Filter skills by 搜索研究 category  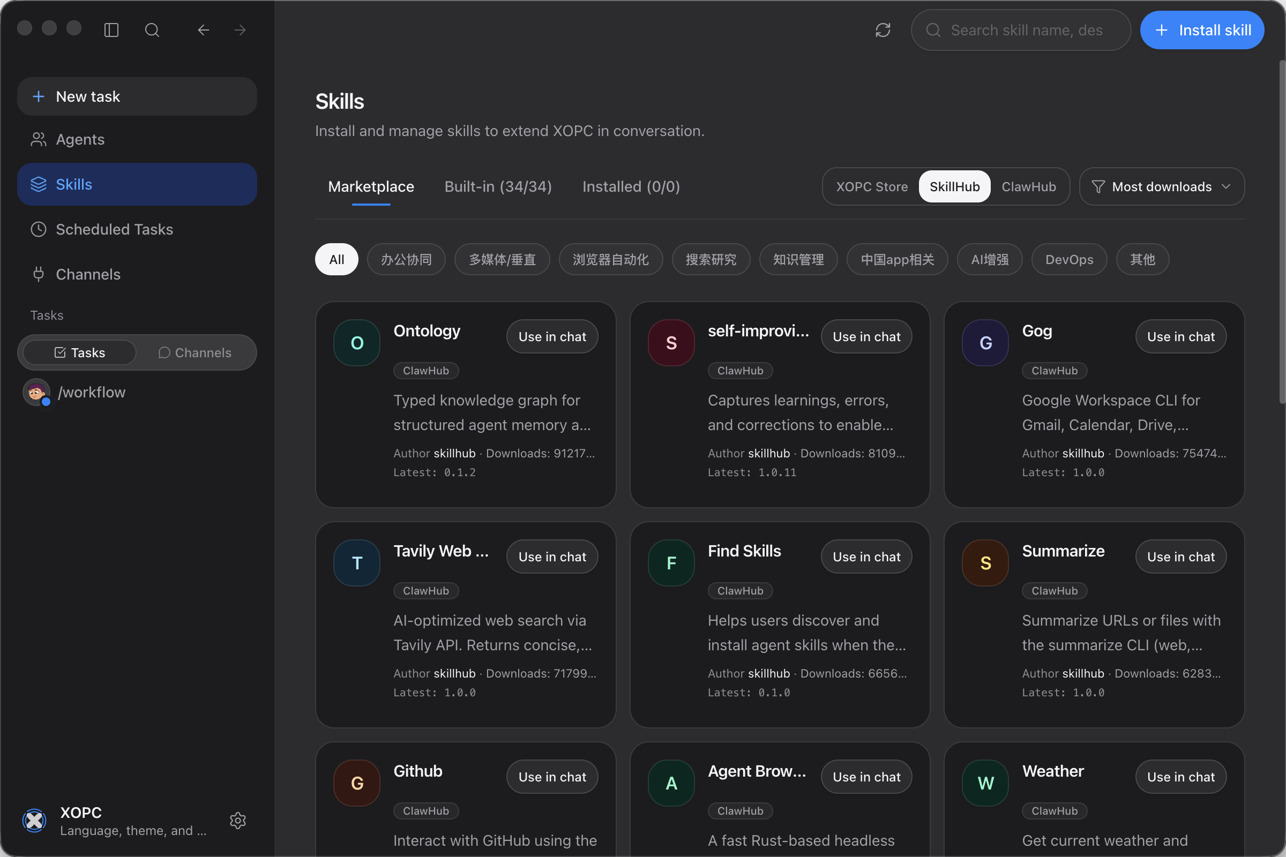[711, 259]
